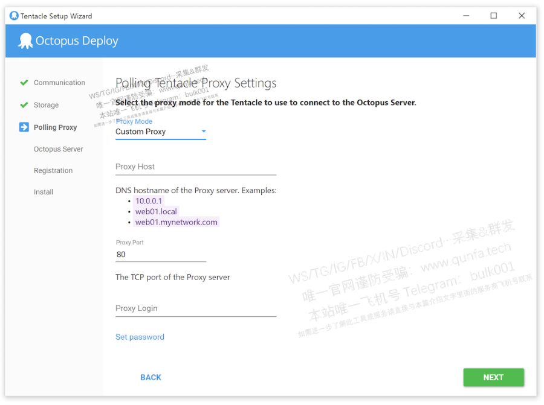The image size is (544, 405).
Task: Click the 'Select the proxy mode' instruction text
Action: coord(266,103)
